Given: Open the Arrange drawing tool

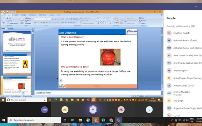Looking at the screenshot, I should pyautogui.click(x=116, y=20).
